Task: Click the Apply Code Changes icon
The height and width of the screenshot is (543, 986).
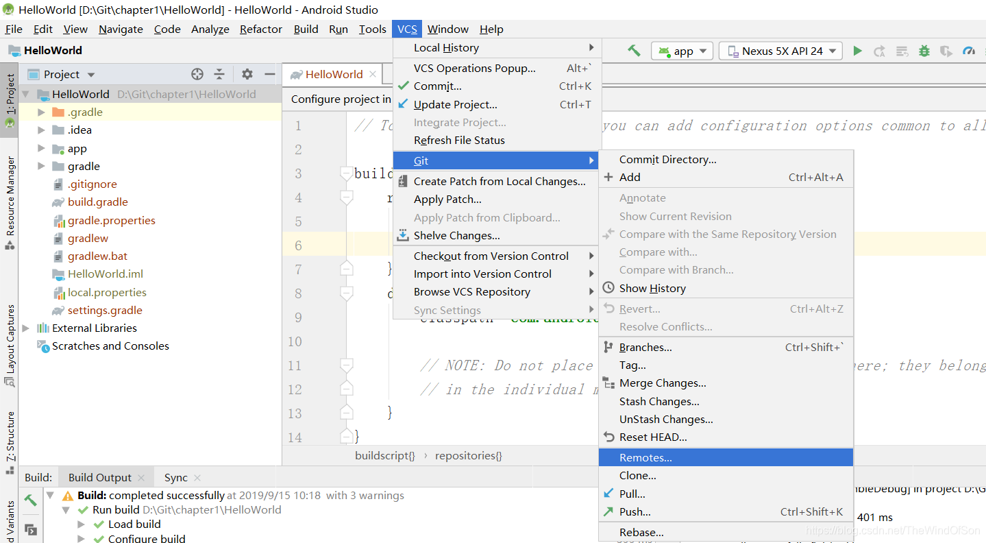Action: click(902, 51)
